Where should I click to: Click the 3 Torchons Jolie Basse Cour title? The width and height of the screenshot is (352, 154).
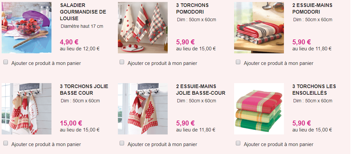click(84, 89)
